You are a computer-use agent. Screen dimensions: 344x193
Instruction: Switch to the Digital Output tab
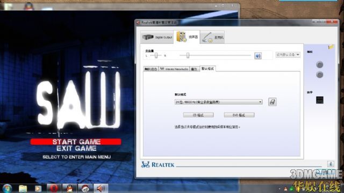click(x=157, y=38)
